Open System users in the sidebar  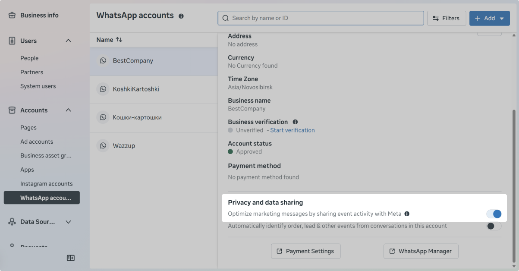pos(38,86)
